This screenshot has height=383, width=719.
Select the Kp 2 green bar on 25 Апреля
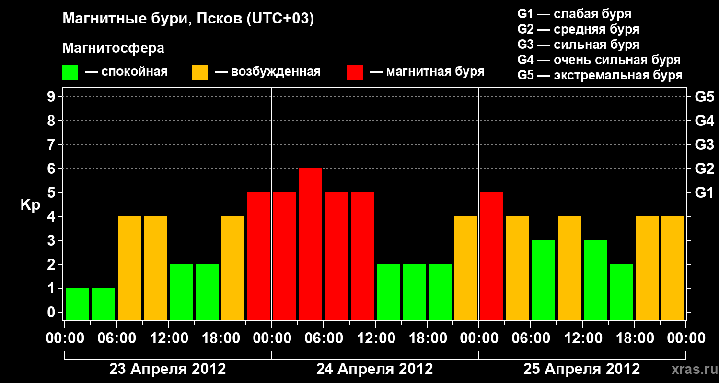pyautogui.click(x=621, y=292)
